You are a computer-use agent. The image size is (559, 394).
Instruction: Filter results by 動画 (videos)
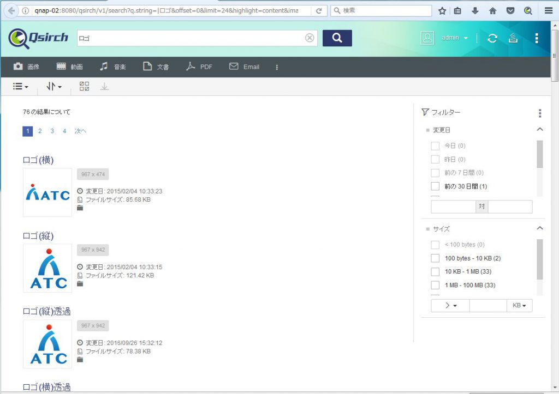(69, 66)
